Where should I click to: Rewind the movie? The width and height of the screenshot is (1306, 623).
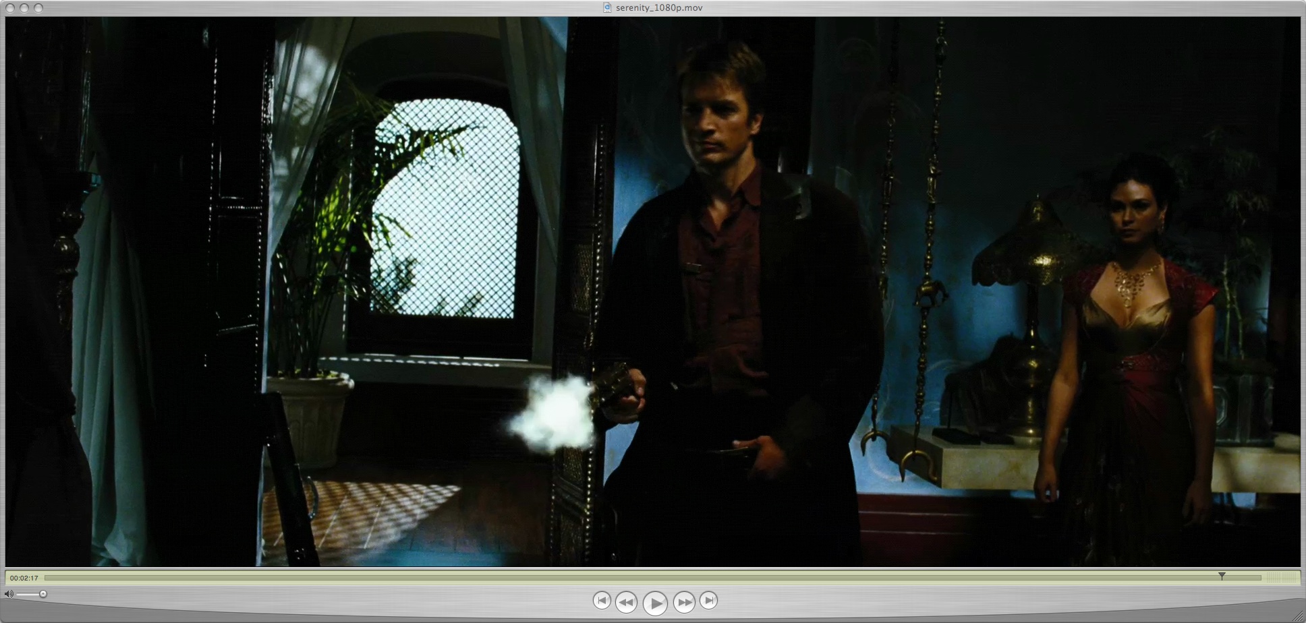point(626,602)
